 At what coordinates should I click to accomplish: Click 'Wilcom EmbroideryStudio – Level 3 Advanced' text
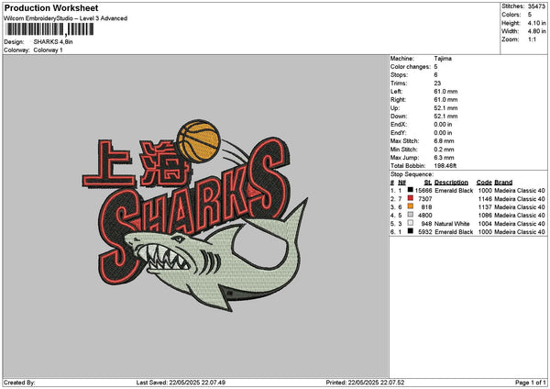66,18
